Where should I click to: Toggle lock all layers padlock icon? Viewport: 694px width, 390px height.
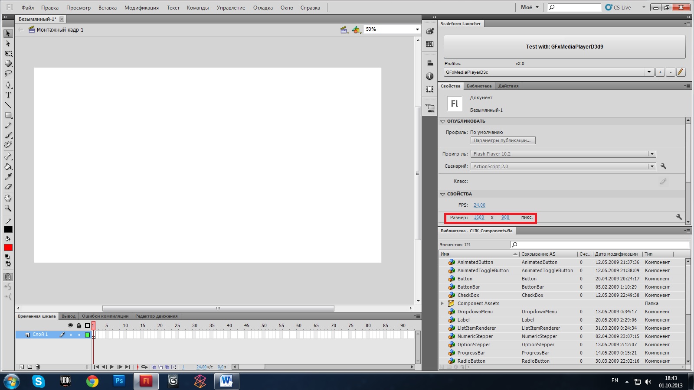coord(79,325)
